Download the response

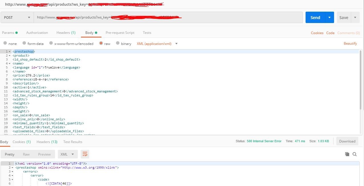click(x=347, y=141)
